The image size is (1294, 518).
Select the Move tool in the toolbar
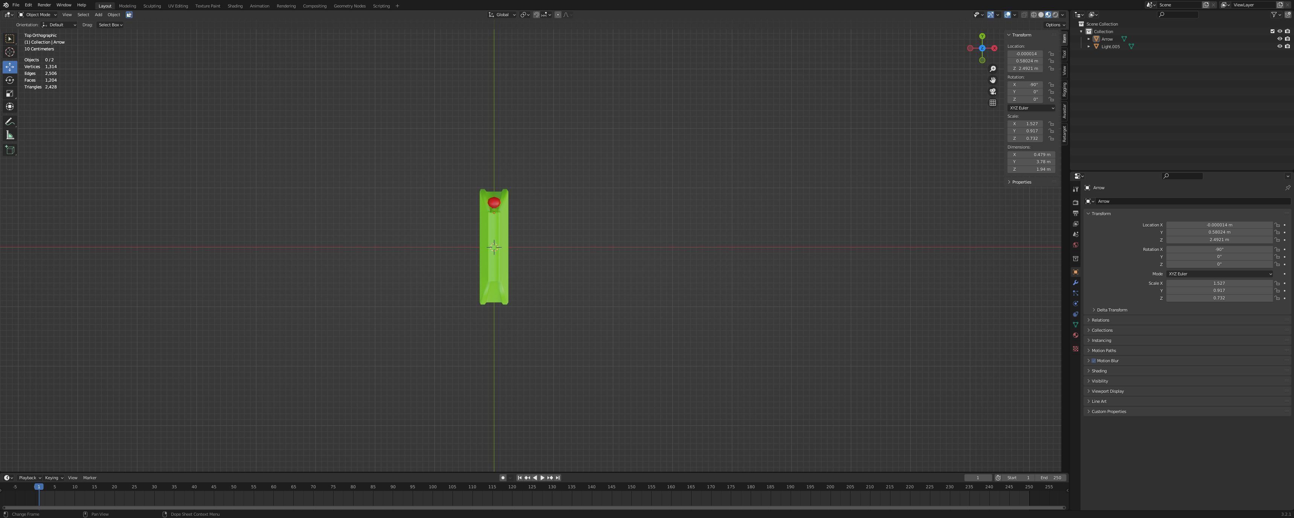tap(9, 66)
